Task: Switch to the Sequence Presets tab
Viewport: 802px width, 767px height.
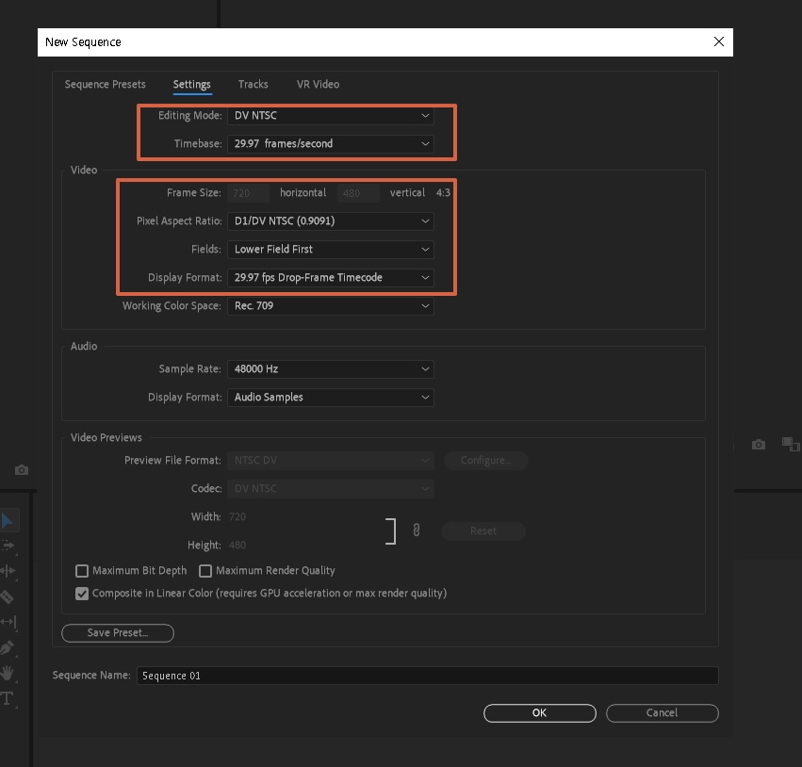Action: (105, 85)
